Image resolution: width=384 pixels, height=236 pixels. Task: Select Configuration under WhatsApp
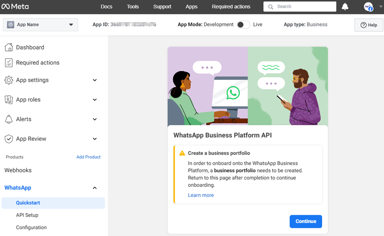(31, 227)
